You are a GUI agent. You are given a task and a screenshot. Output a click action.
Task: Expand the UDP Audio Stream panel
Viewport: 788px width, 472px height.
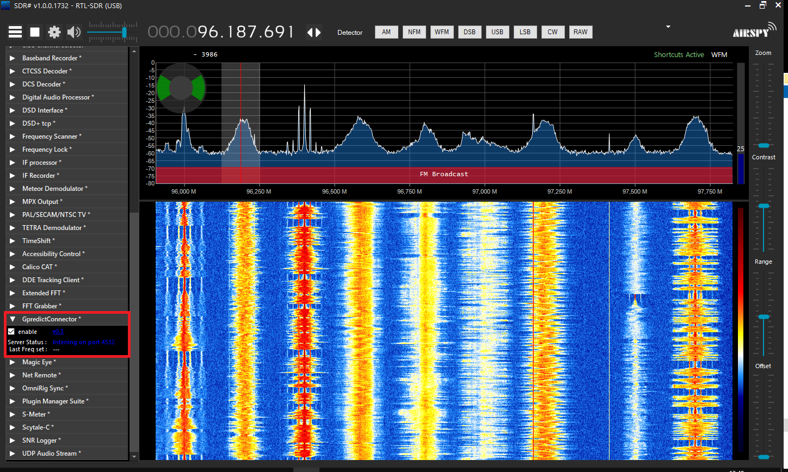[67, 454]
